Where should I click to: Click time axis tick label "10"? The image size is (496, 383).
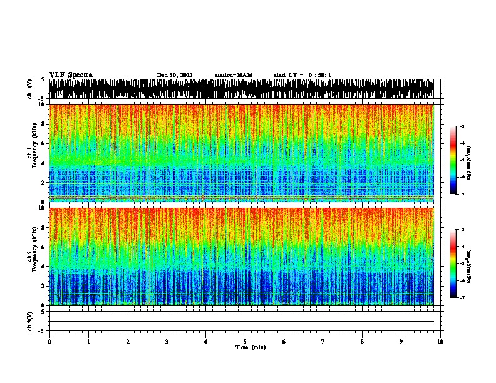[440, 342]
